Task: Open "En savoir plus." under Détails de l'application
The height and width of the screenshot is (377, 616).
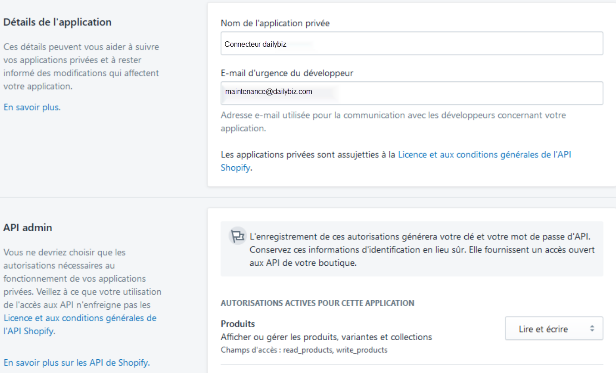Action: click(x=32, y=107)
